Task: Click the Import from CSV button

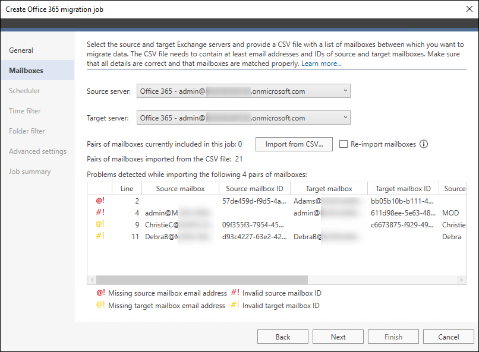Action: point(294,144)
